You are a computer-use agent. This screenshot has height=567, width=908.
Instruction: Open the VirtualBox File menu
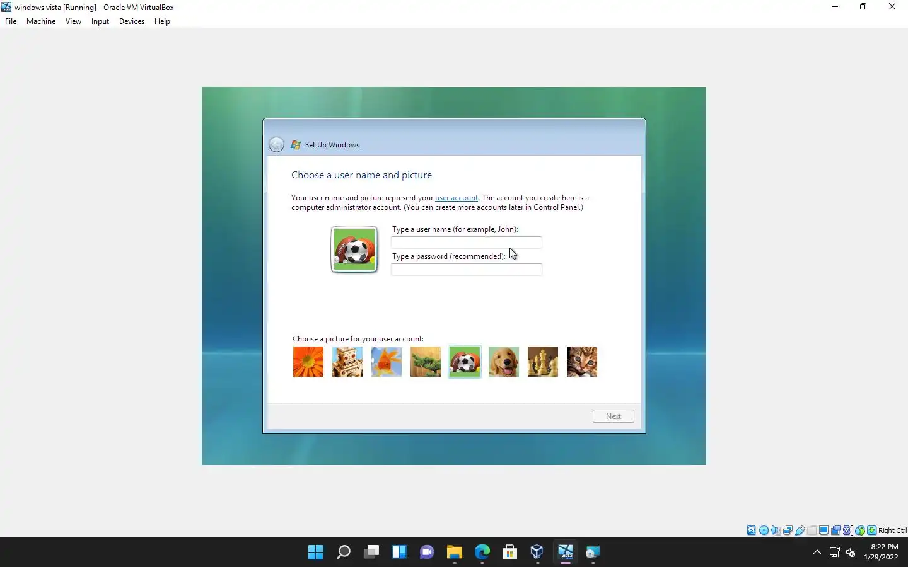pos(11,21)
